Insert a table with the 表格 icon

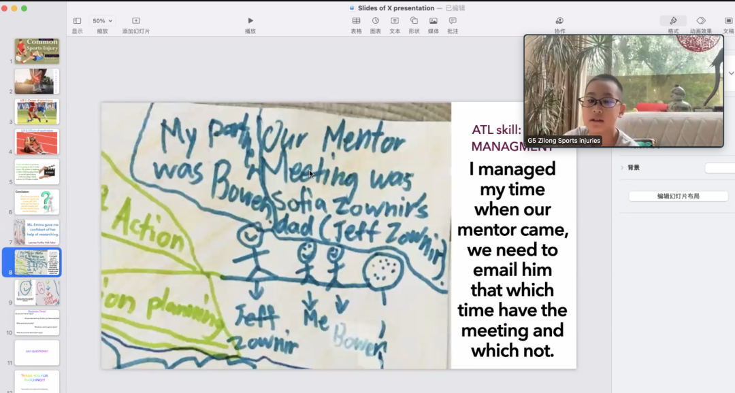[x=356, y=21]
